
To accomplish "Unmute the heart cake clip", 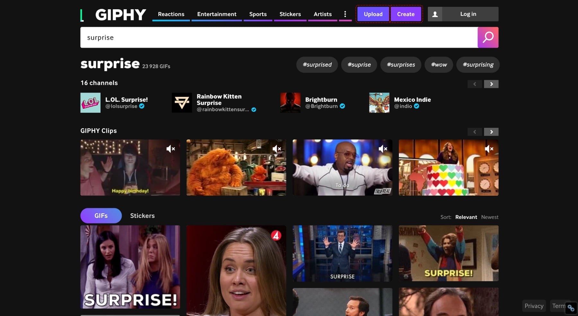I will pyautogui.click(x=489, y=149).
